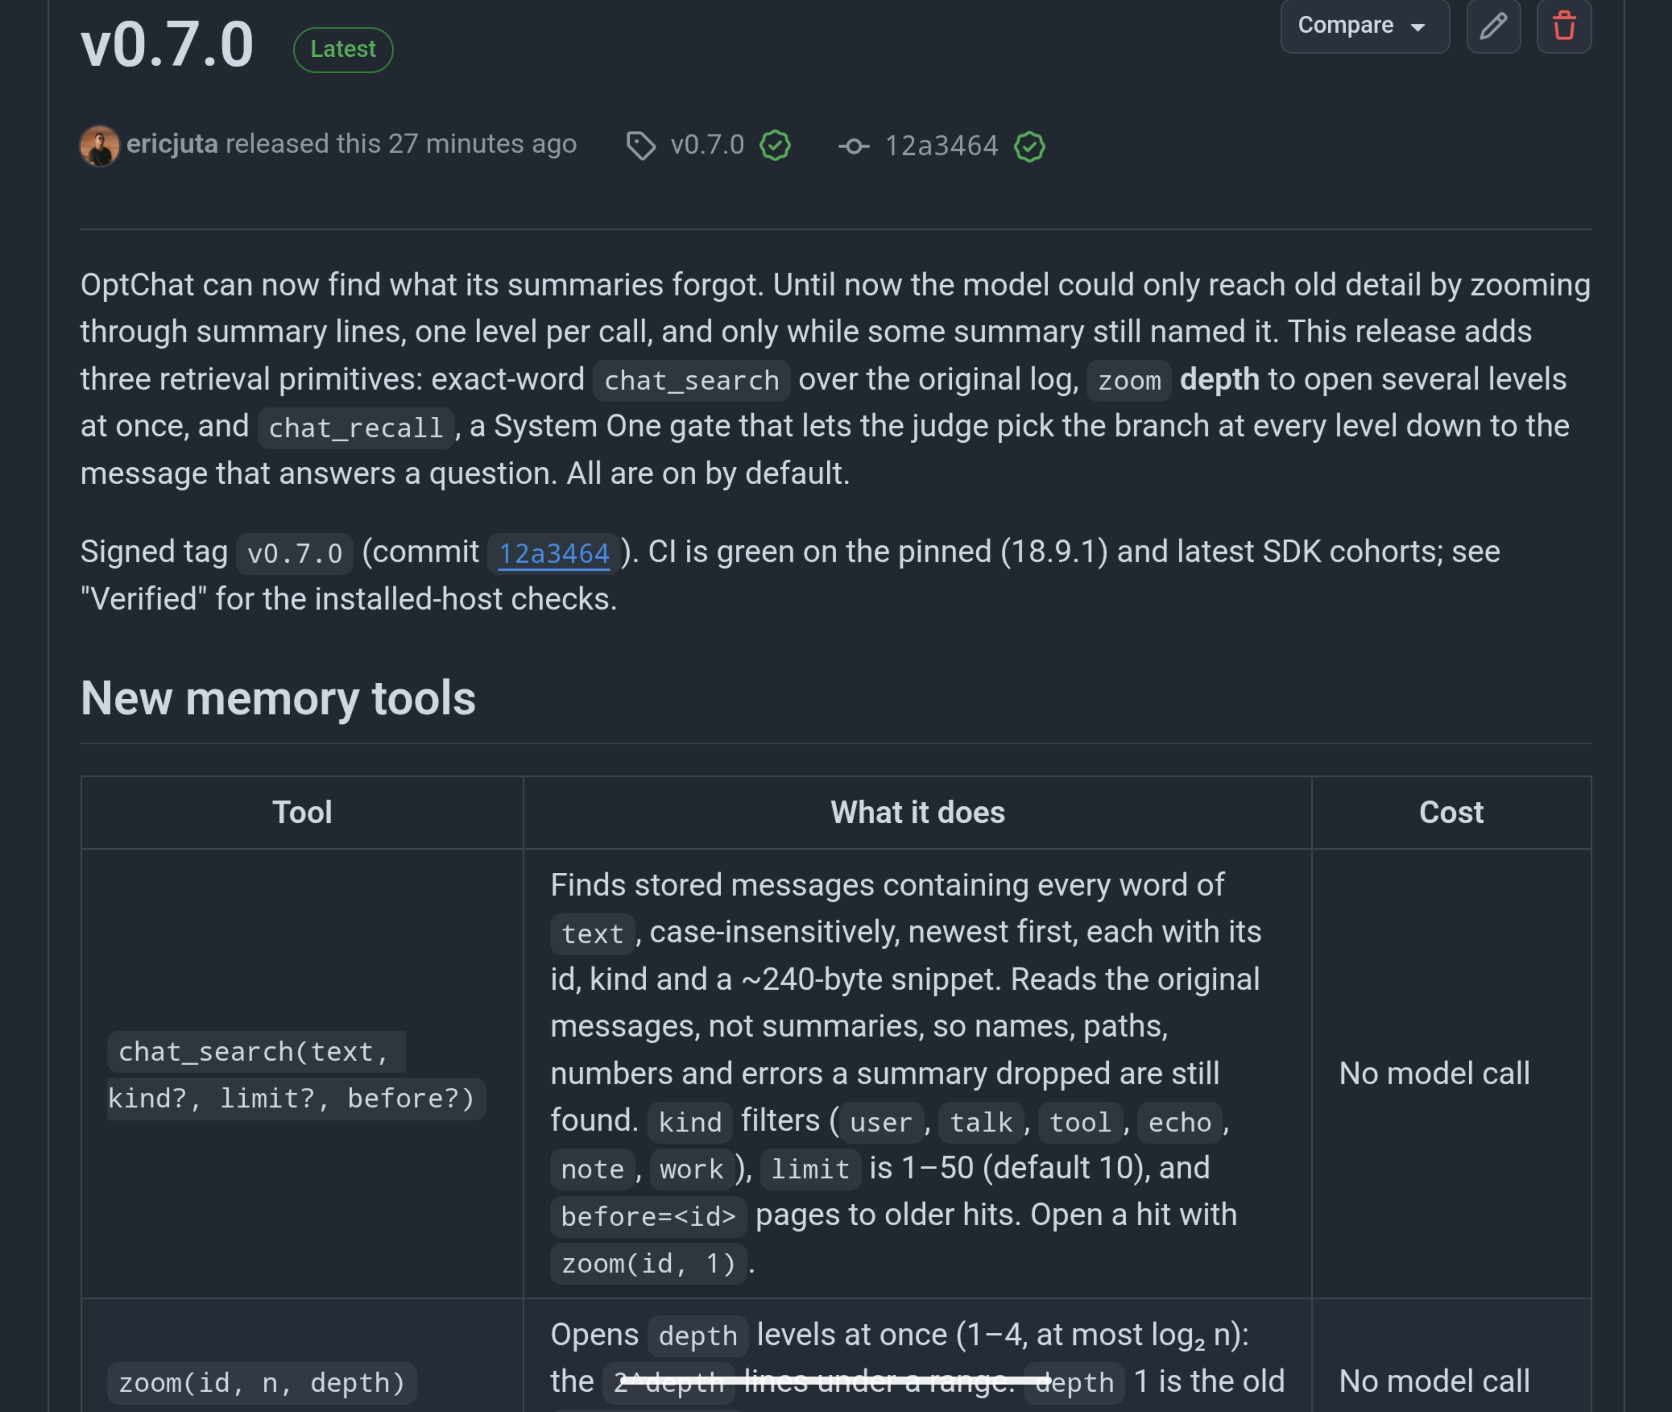
Task: Open ericjuta's avatar image
Action: coord(100,146)
